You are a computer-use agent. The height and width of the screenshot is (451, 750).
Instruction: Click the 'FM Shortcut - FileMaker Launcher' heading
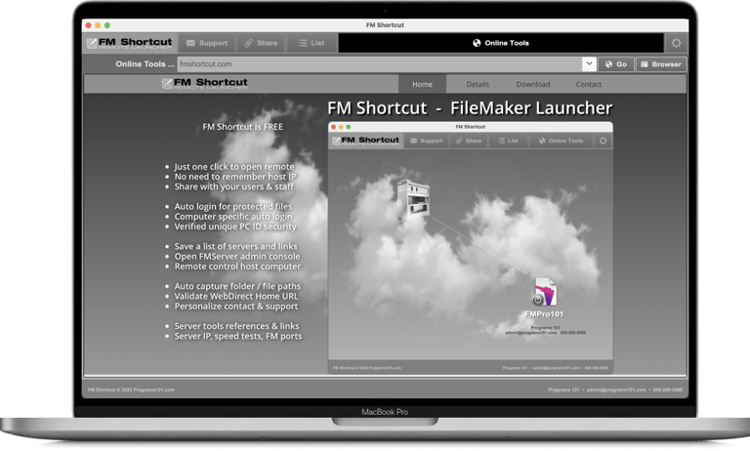(470, 108)
